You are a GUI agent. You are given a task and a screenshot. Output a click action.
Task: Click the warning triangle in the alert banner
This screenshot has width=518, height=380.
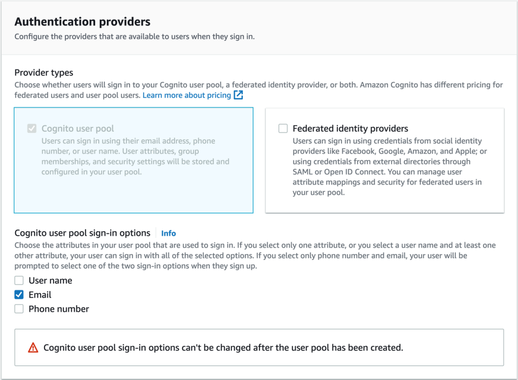click(32, 347)
